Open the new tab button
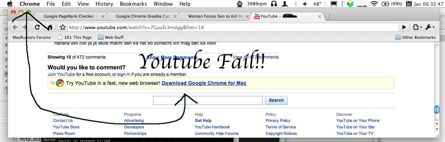Image resolution: width=445 pixels, height=142 pixels. (330, 17)
